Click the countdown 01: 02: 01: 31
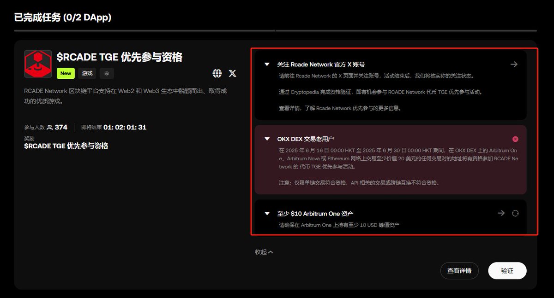554x298 pixels. [x=125, y=127]
